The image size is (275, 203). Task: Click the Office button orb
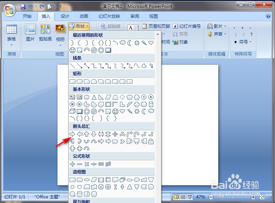(9, 10)
